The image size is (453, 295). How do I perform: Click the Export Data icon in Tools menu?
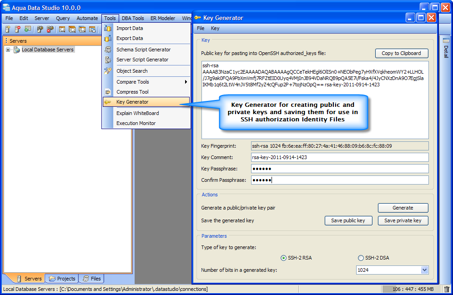coord(108,38)
